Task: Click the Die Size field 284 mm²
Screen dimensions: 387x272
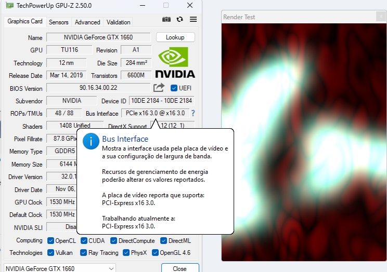Action: click(x=136, y=63)
